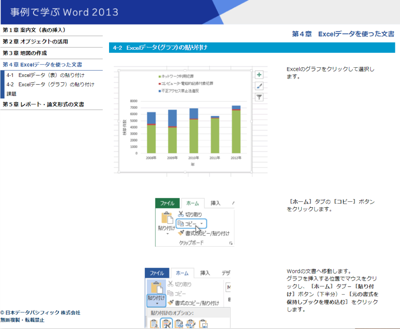Image resolution: width=400 pixels, height=329 pixels.
Task: Click green ネットワーク利用犯罪 legend swatch
Action: click(160, 76)
